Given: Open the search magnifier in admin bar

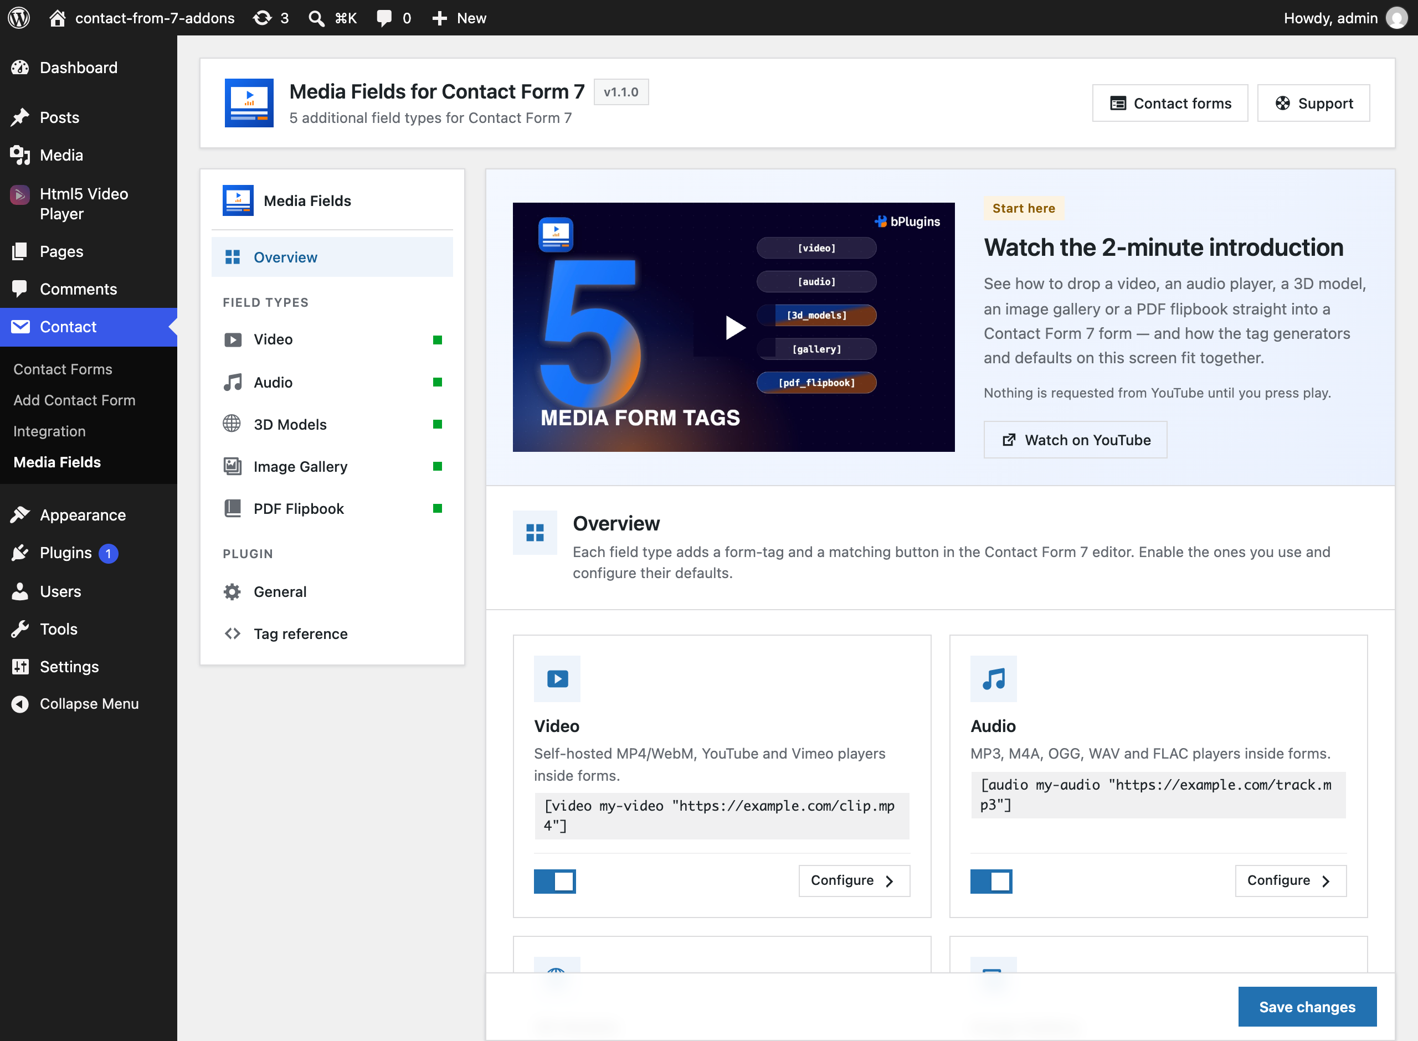Looking at the screenshot, I should click(x=316, y=18).
